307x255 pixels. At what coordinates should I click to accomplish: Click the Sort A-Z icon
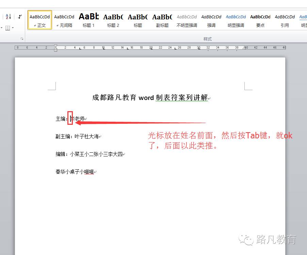coord(9,17)
